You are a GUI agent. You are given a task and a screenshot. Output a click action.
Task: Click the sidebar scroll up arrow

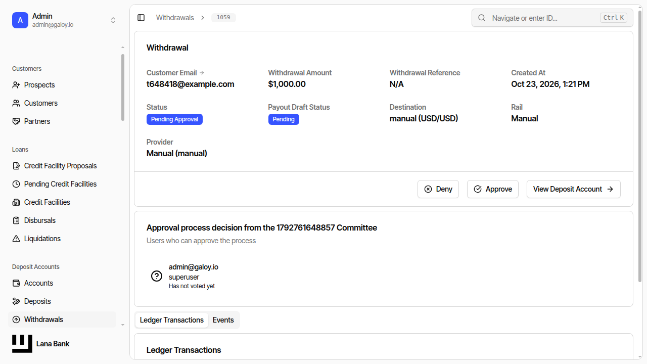(122, 48)
